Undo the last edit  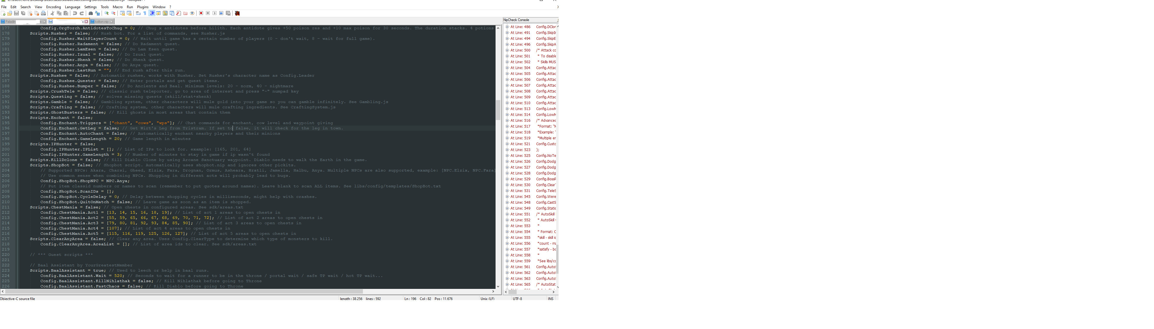[75, 13]
